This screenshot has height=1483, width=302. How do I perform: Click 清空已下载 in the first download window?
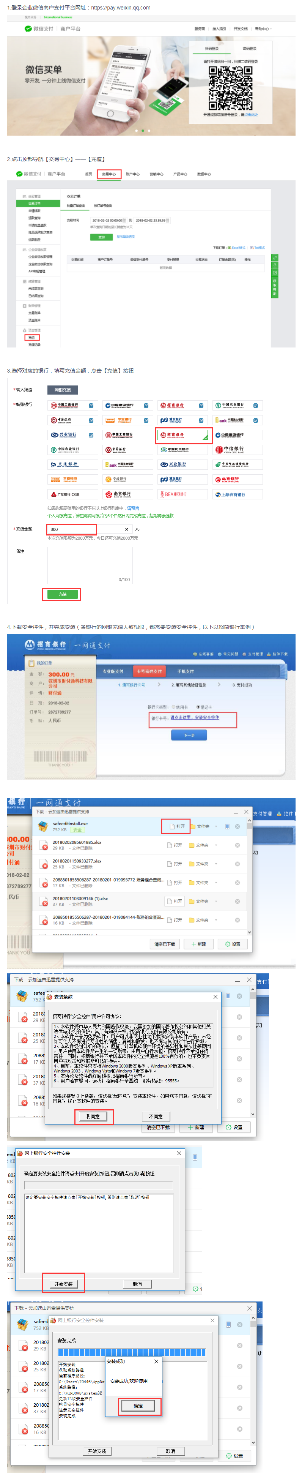pyautogui.click(x=165, y=944)
